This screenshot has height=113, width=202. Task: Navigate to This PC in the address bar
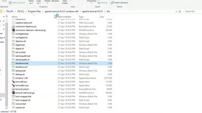tap(10, 11)
